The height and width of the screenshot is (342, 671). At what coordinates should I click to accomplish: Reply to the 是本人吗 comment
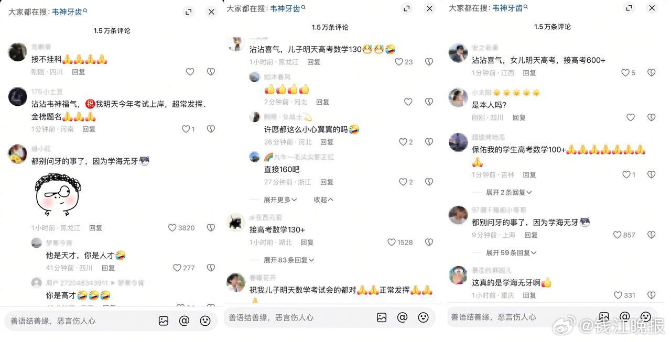[519, 117]
